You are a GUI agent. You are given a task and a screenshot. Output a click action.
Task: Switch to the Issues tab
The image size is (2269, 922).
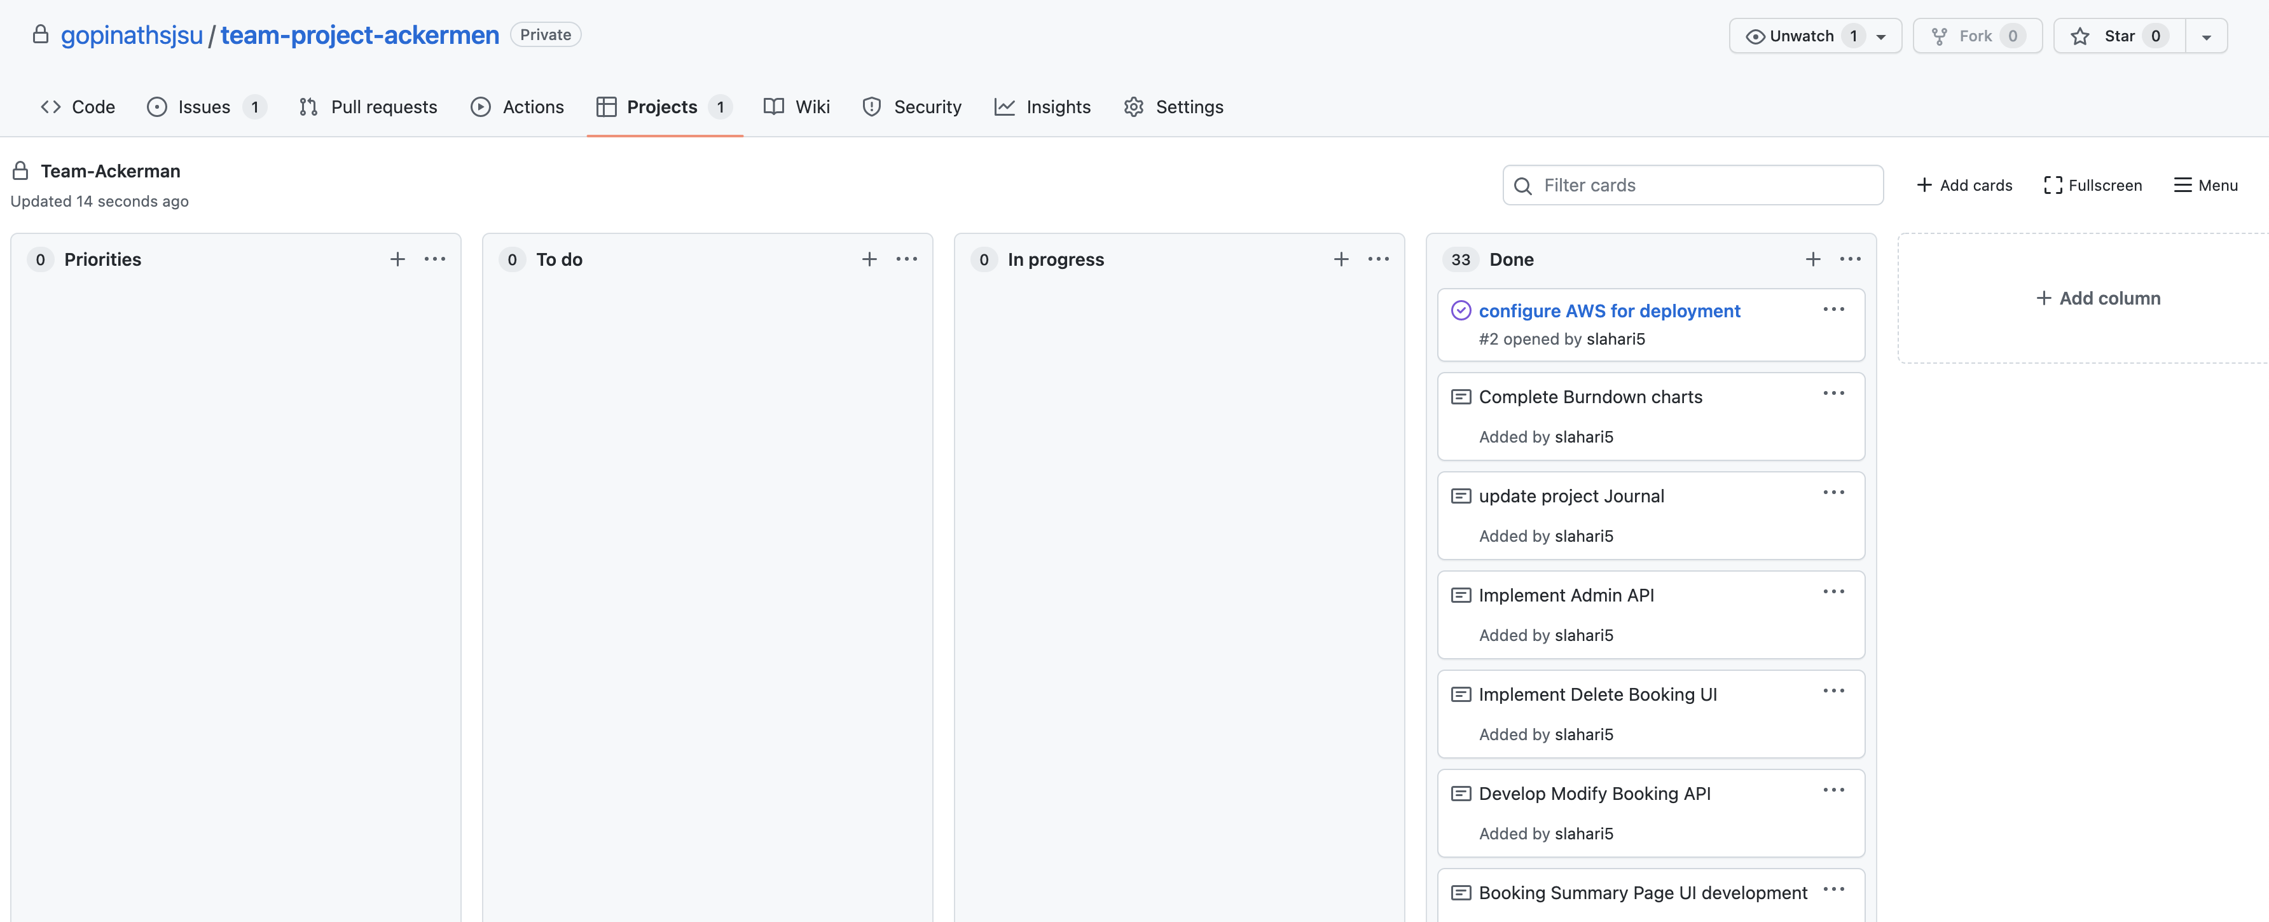(203, 107)
